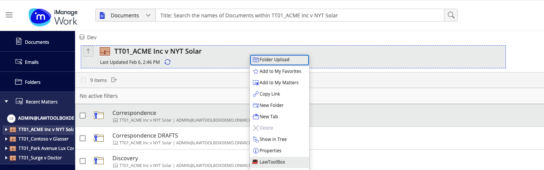The height and width of the screenshot is (170, 544).
Task: Select TT01_Surge v Doctor in the tree
Action: [40, 158]
